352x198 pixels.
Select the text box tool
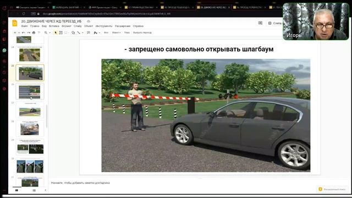pos(61,33)
